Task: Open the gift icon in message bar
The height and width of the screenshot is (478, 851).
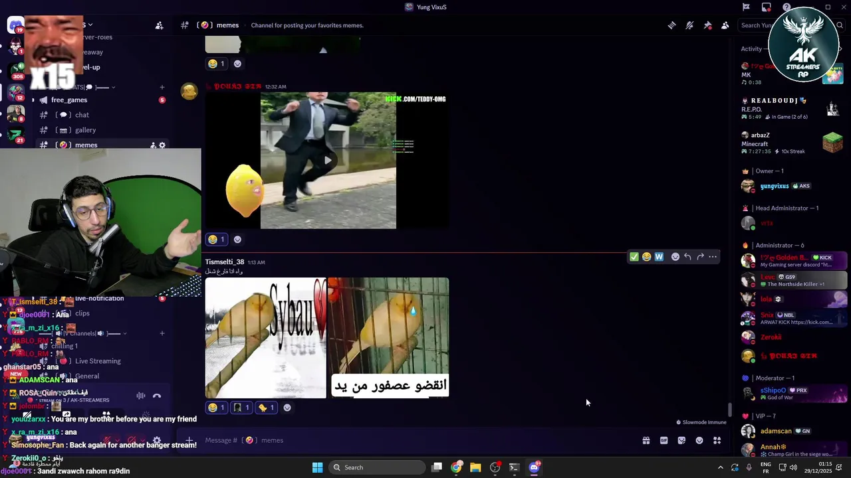Action: point(646,440)
